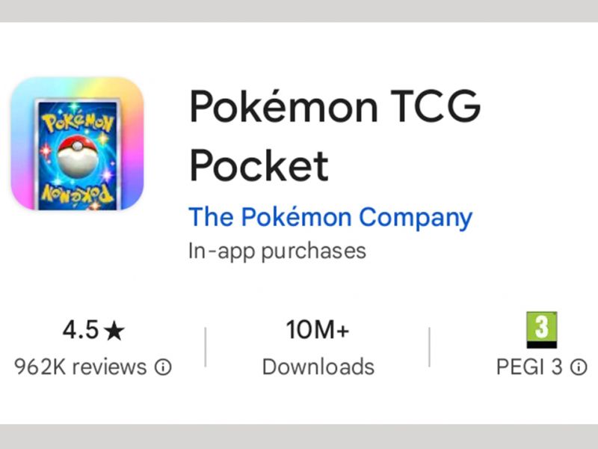
Task: Click the yellow Pokémon logo atop the card
Action: (78, 121)
